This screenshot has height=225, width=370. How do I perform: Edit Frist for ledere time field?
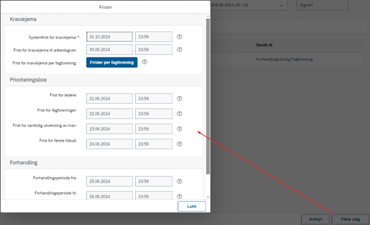tap(154, 98)
